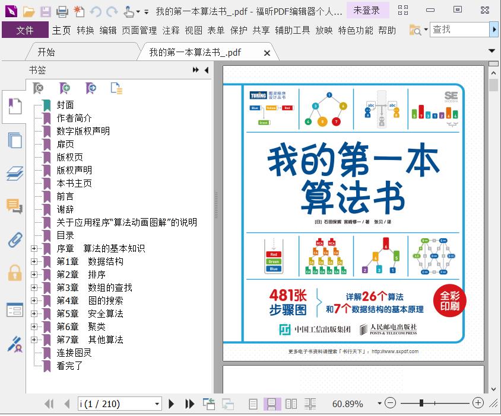Switch to facing pages view
The width and height of the screenshot is (501, 416).
coord(291,404)
